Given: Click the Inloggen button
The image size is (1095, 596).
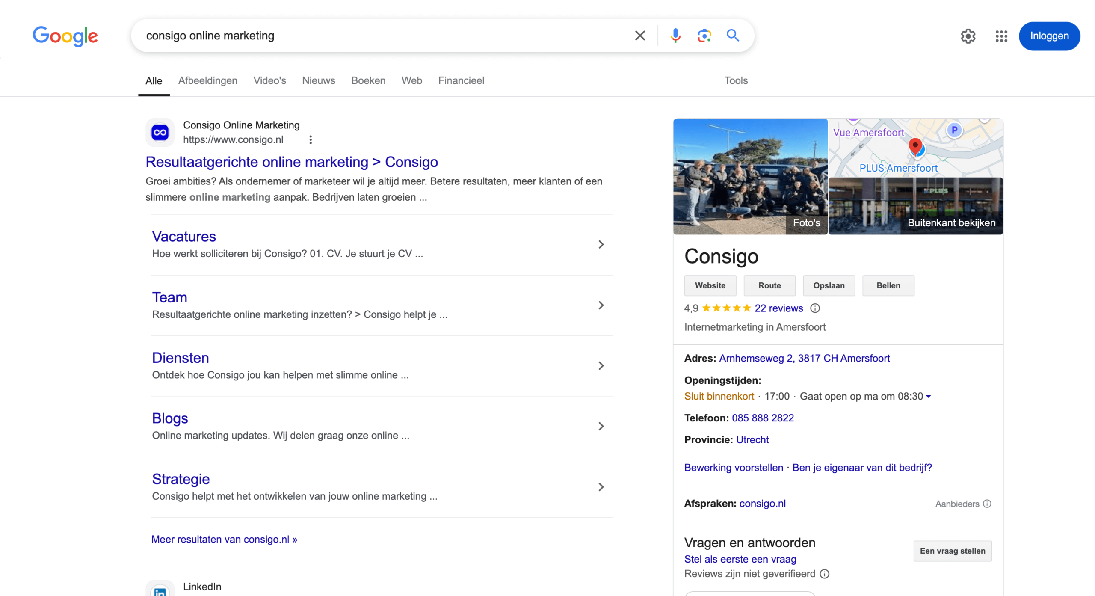Looking at the screenshot, I should (x=1049, y=36).
